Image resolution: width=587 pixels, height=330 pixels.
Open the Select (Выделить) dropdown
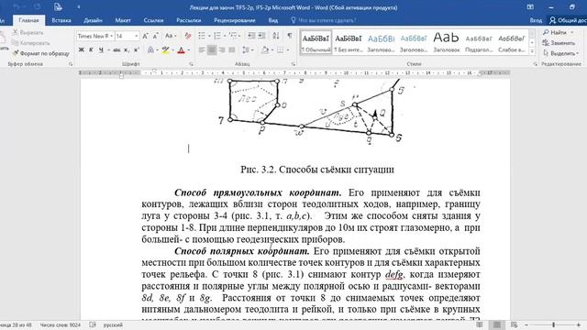(560, 53)
